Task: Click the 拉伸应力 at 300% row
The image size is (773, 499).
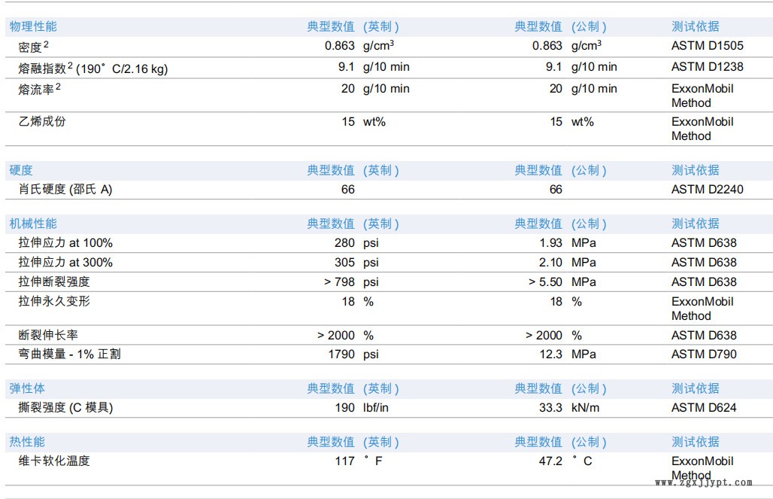Action: (65, 262)
